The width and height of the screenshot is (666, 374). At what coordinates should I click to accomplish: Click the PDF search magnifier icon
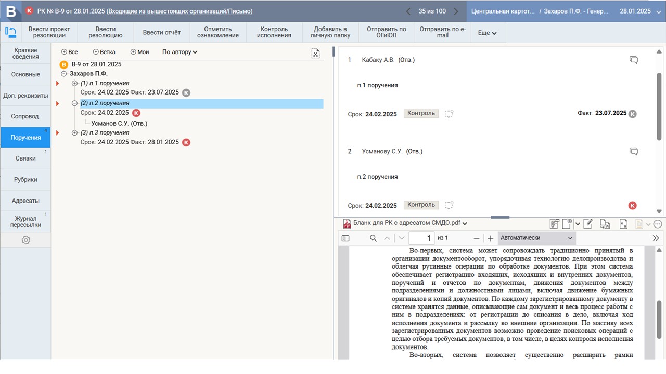click(373, 238)
